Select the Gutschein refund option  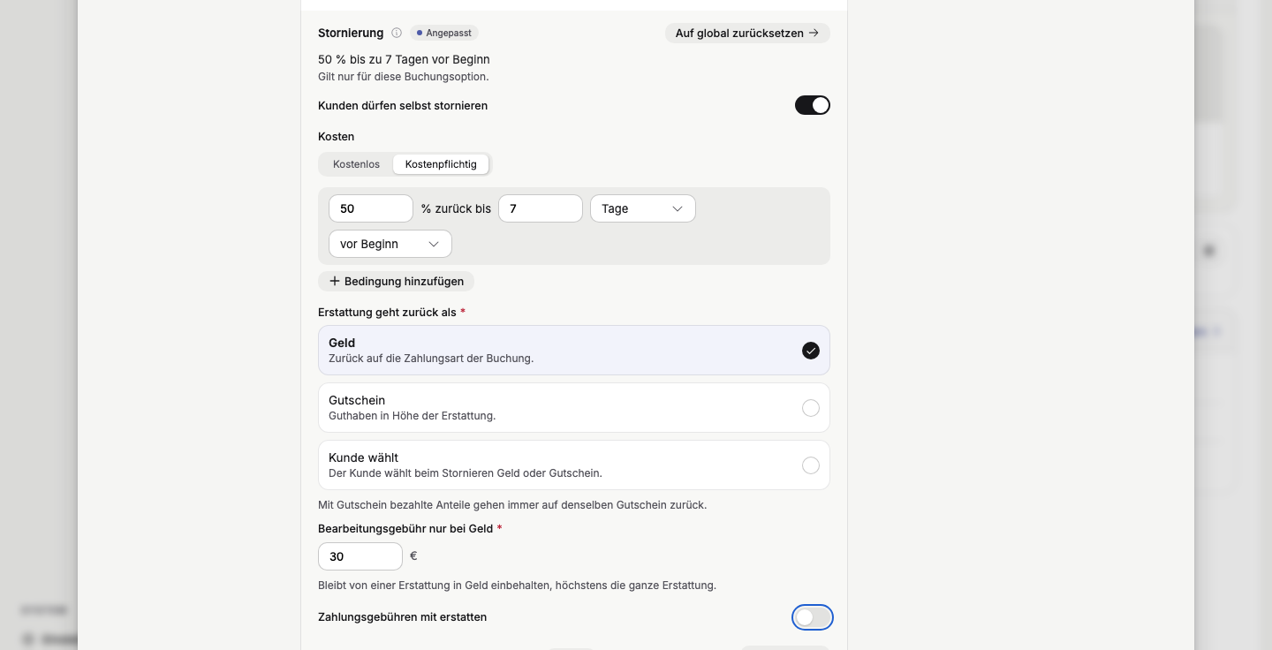pyautogui.click(x=574, y=408)
